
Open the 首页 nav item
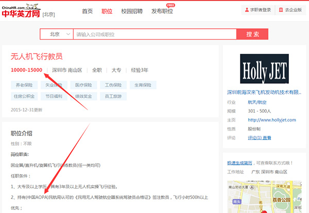(x=88, y=11)
